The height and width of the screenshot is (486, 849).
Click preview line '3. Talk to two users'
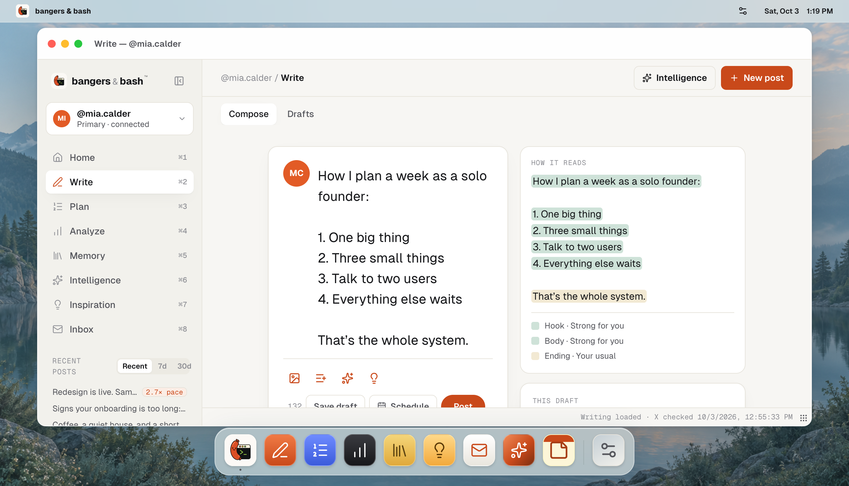click(x=577, y=247)
